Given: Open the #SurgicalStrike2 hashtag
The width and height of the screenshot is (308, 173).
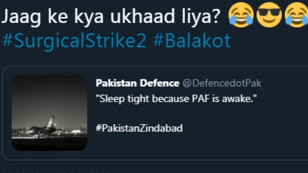Looking at the screenshot, I should pyautogui.click(x=74, y=41).
